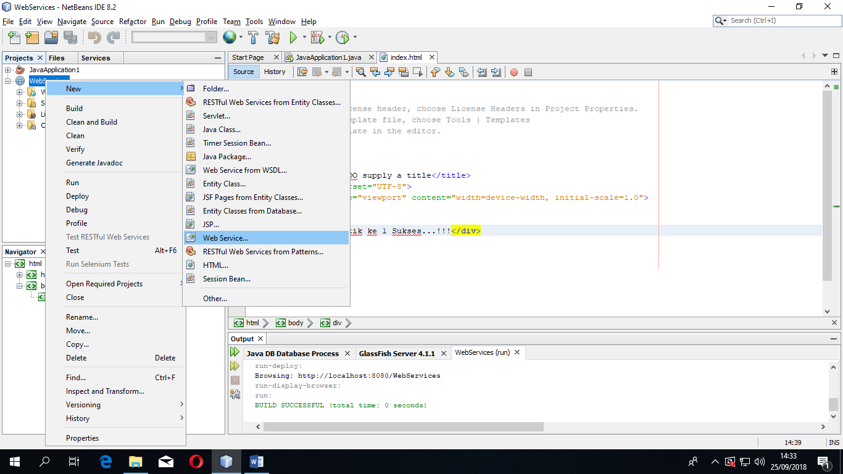The image size is (843, 474).
Task: Click the New File toolbar icon
Action: [x=14, y=38]
